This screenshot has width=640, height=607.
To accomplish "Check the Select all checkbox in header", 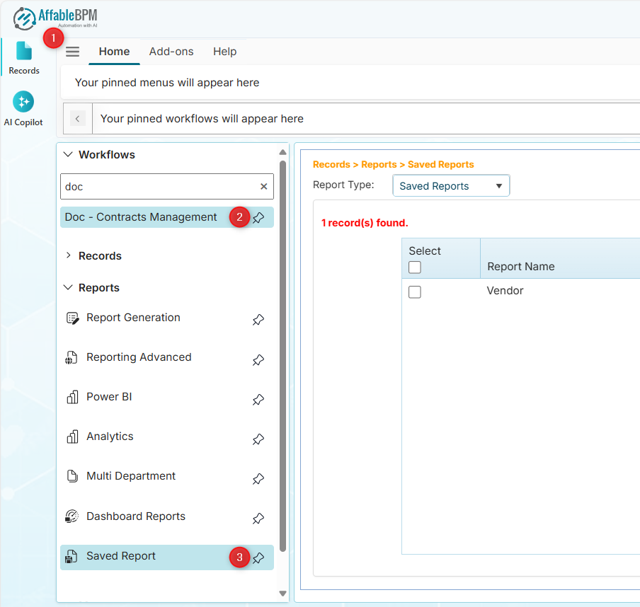I will (415, 267).
